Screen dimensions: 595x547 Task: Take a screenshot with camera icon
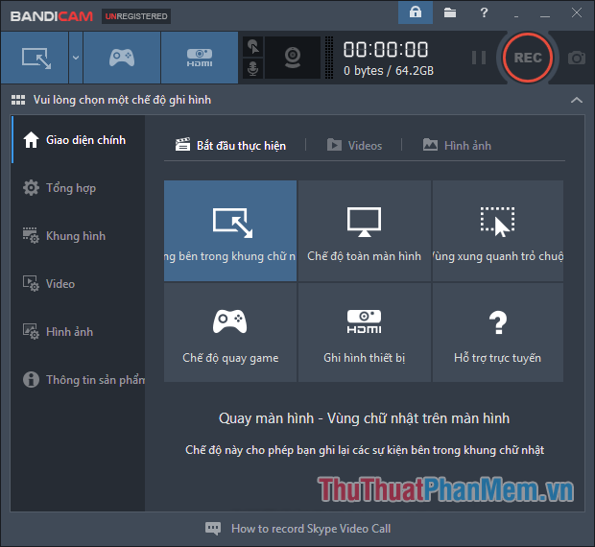(x=577, y=58)
